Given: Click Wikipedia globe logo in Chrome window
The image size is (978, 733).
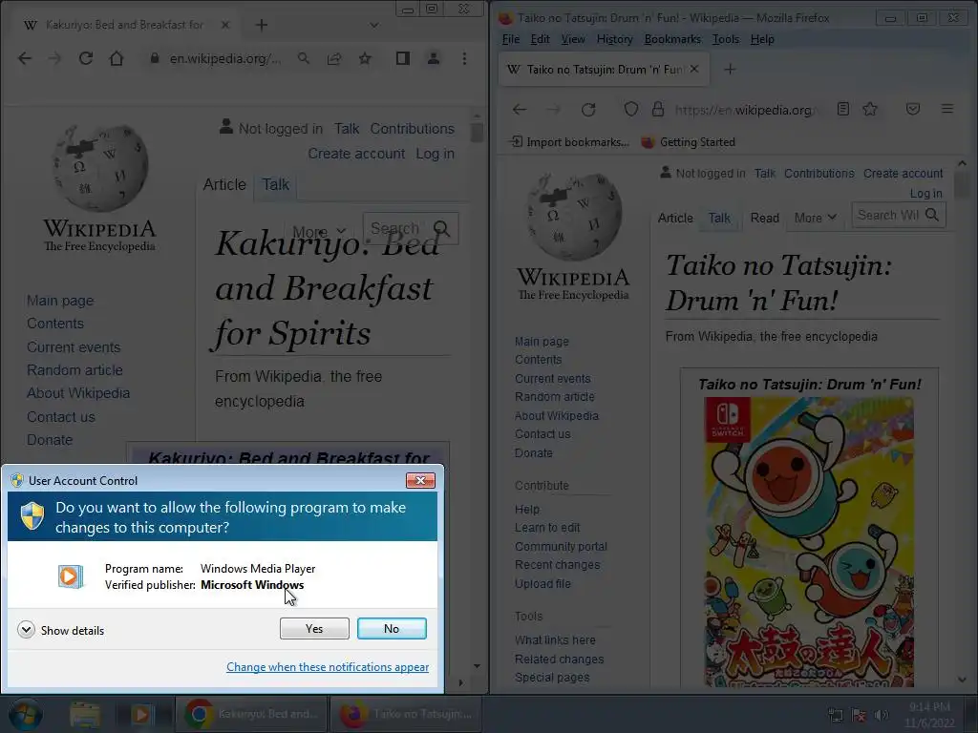Looking at the screenshot, I should pyautogui.click(x=99, y=168).
